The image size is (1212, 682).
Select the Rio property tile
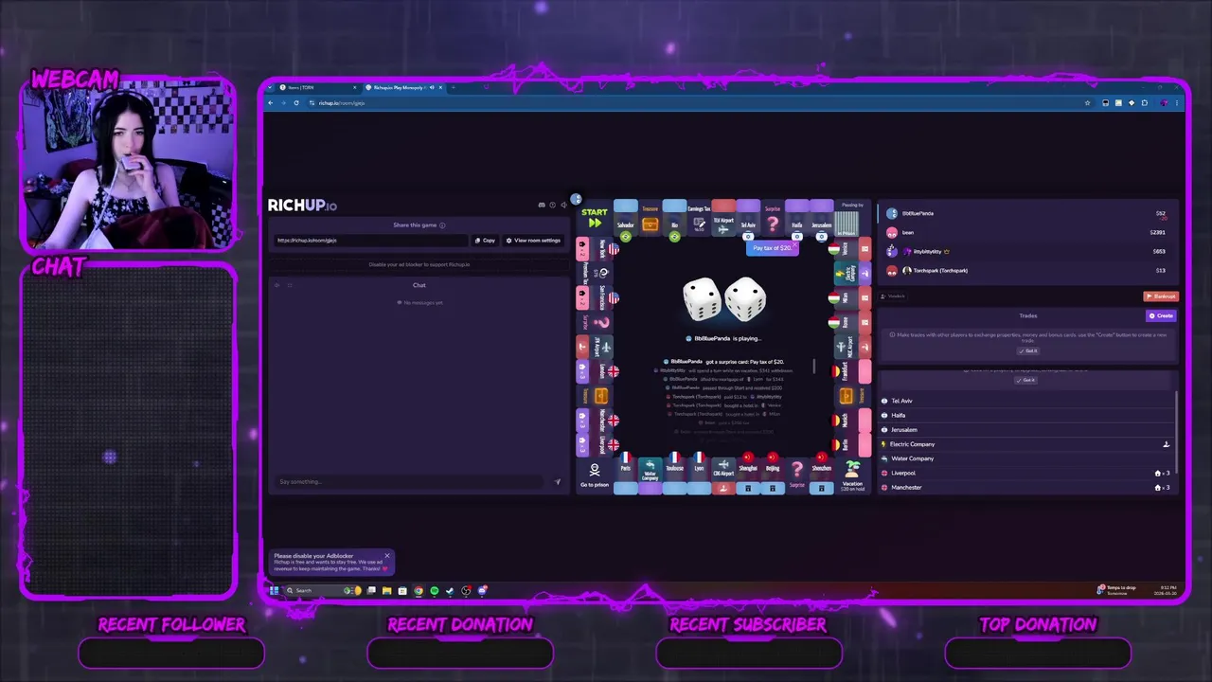click(674, 219)
